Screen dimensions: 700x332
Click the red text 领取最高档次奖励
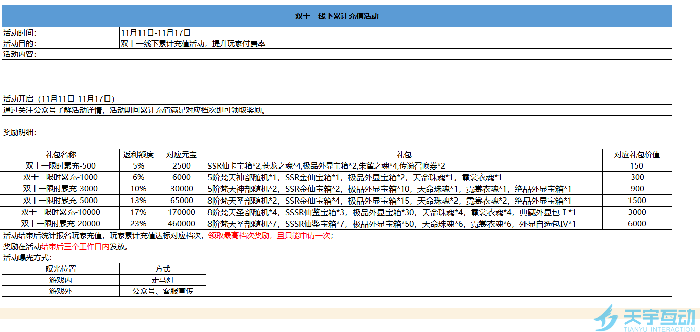(x=241, y=236)
